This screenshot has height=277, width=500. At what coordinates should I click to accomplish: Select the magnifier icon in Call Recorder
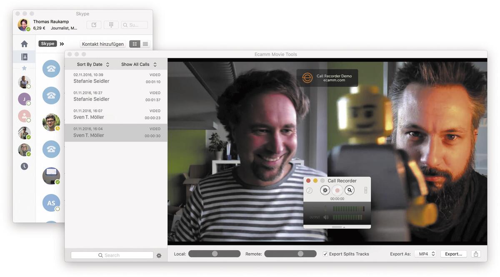350,190
